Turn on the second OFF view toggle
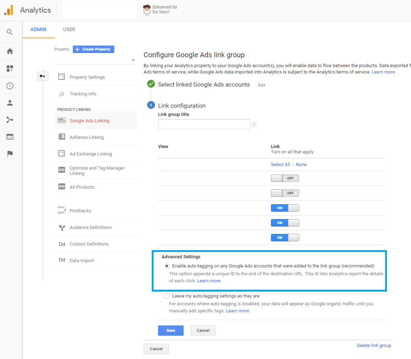 tap(285, 193)
